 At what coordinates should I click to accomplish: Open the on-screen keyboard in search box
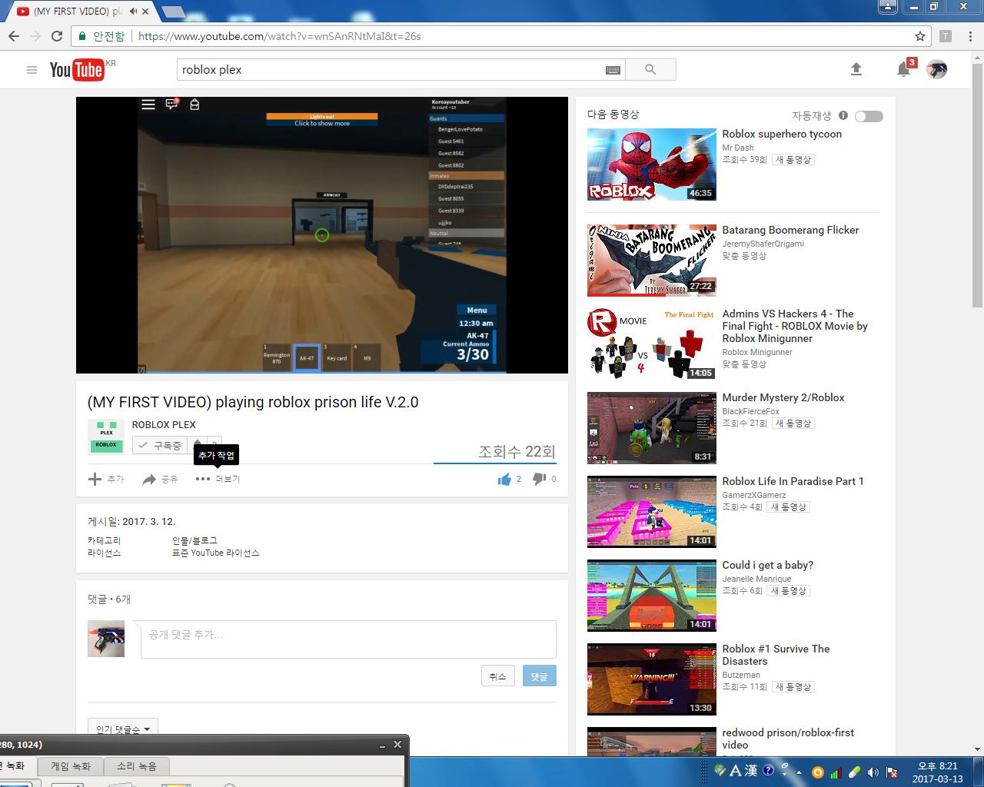[x=613, y=70]
